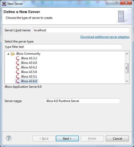Open help via question mark icon

pyautogui.click(x=9, y=138)
